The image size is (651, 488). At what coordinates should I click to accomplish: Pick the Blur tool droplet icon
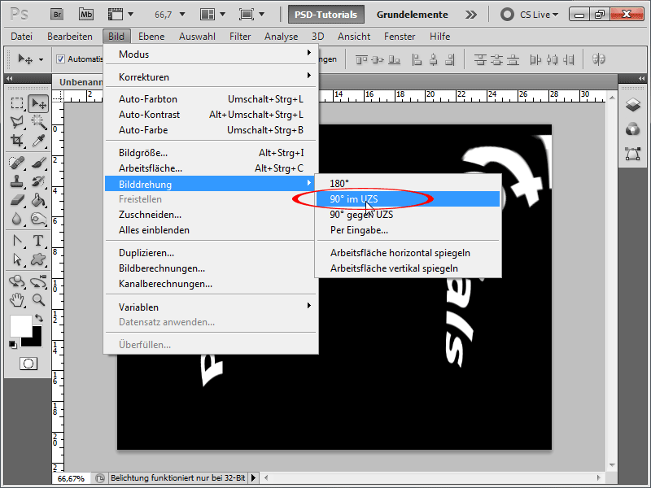(16, 219)
